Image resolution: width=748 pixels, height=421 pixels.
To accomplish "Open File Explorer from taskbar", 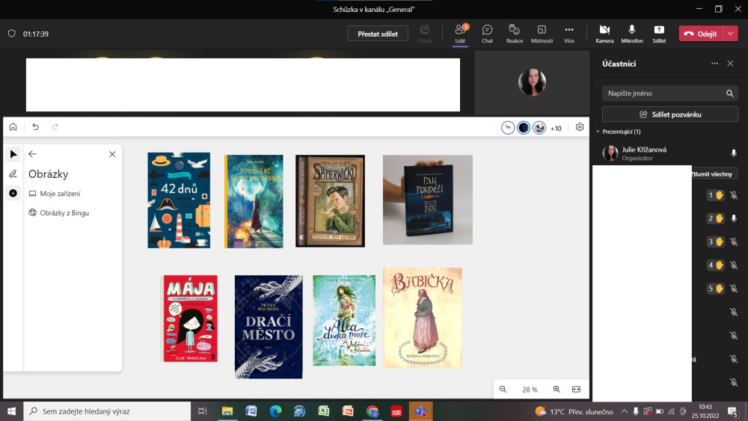I will click(227, 411).
